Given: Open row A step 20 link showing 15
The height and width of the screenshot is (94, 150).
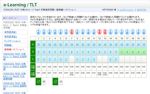Looking at the screenshot, I should pos(144,44).
